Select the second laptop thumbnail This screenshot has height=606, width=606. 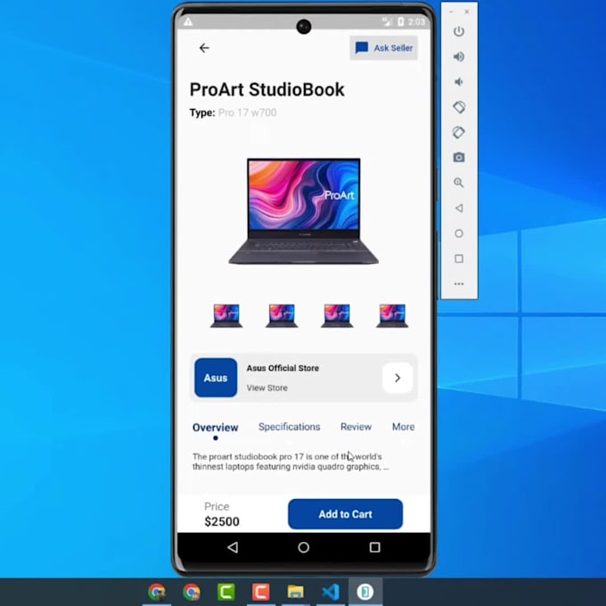282,315
